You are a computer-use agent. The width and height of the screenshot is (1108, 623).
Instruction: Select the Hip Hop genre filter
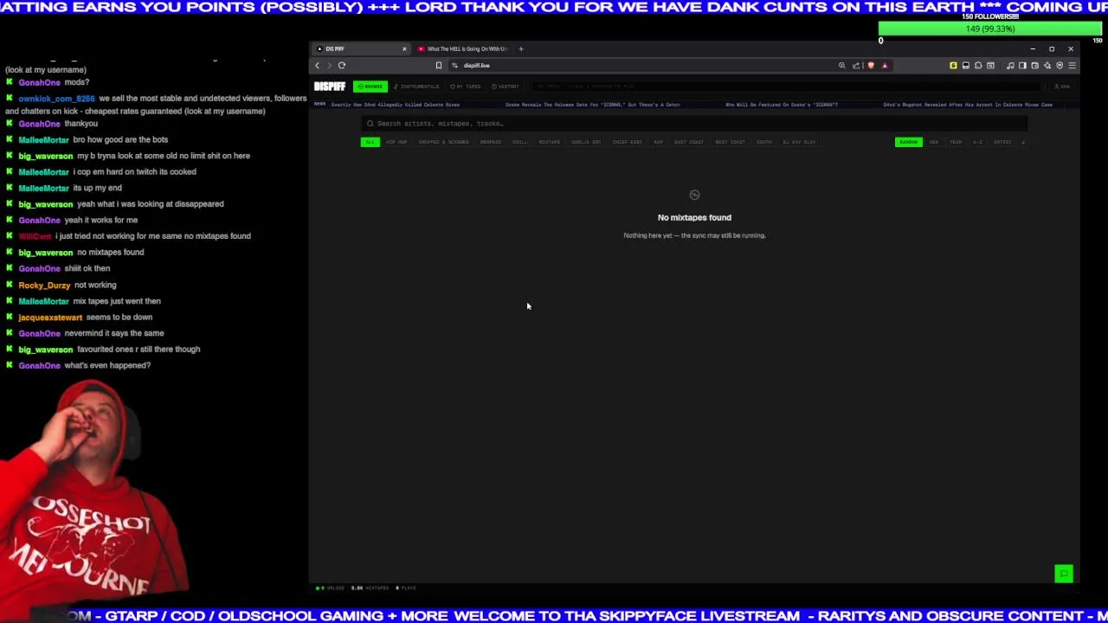coord(396,142)
